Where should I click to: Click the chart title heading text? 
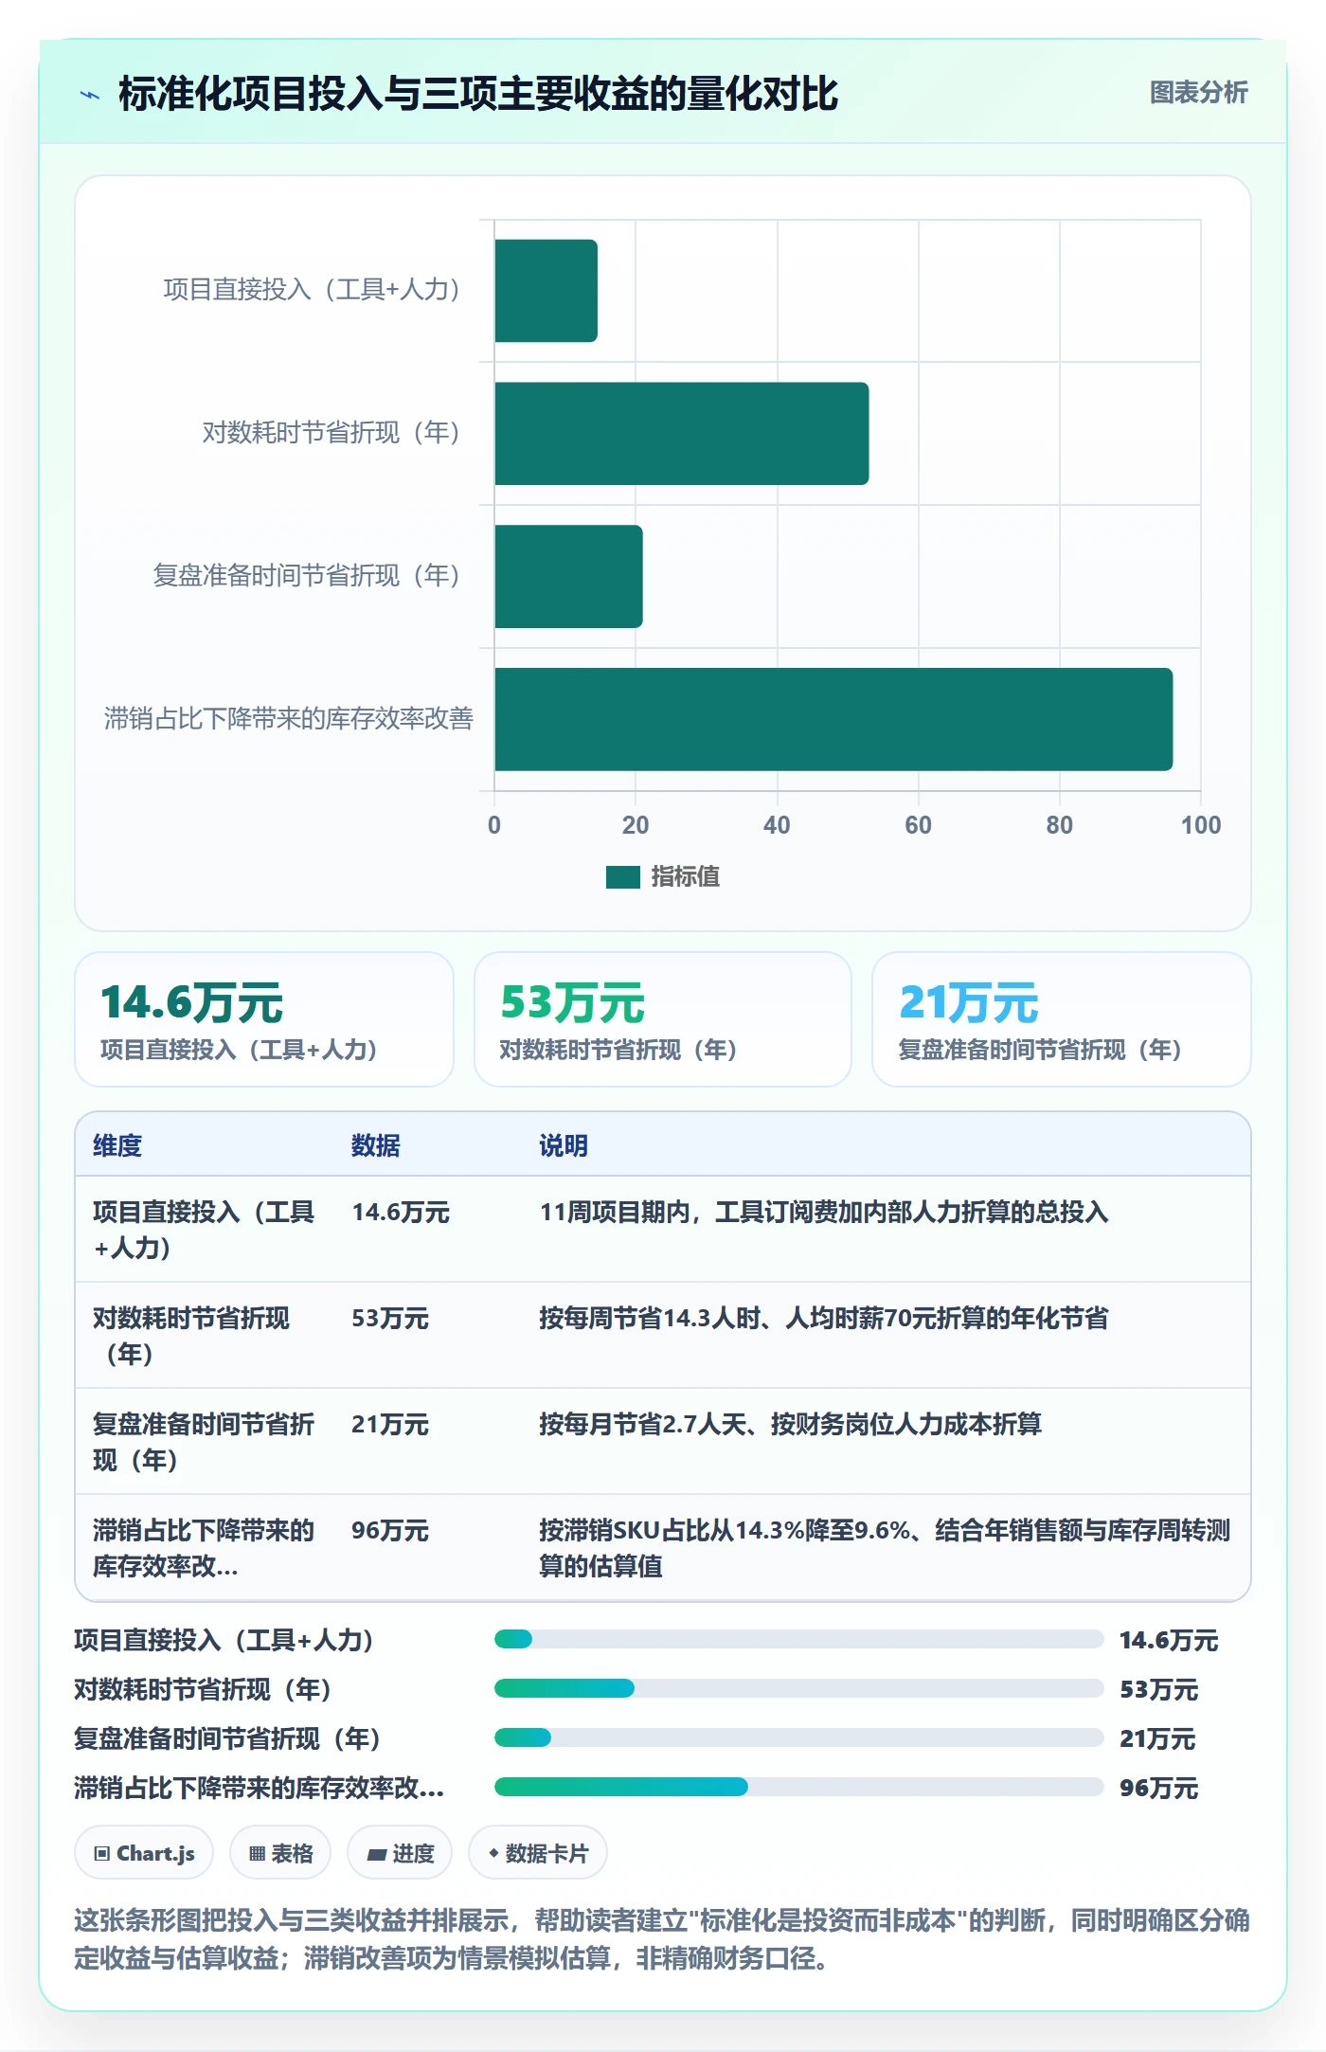[x=478, y=95]
